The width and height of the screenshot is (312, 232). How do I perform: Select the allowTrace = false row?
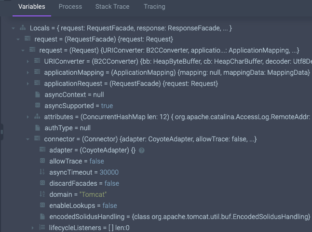(76, 161)
